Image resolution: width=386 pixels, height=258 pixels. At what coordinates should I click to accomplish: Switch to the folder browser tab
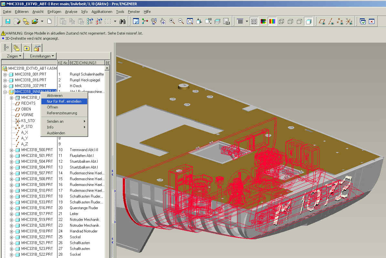tap(16, 48)
